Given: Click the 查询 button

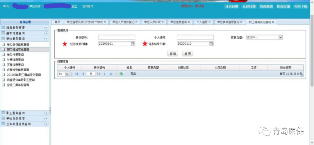Looking at the screenshot, I should coord(173,54).
